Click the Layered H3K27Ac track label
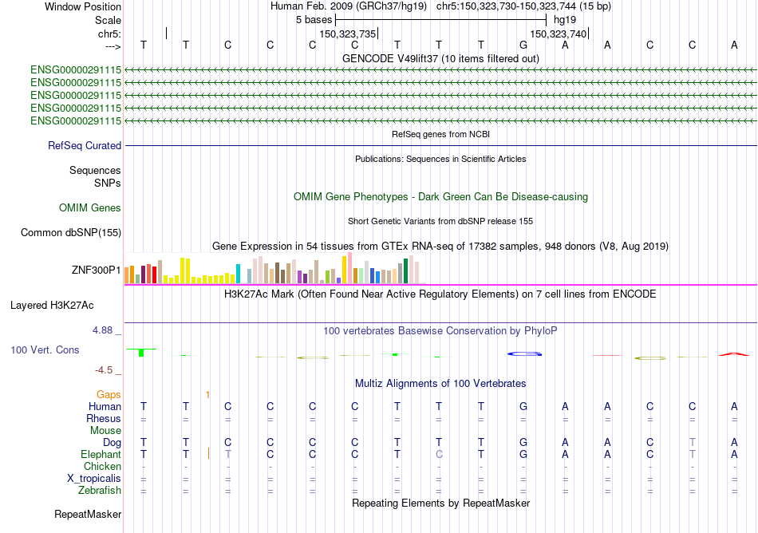Viewport: 758px width, 533px height. tap(52, 306)
